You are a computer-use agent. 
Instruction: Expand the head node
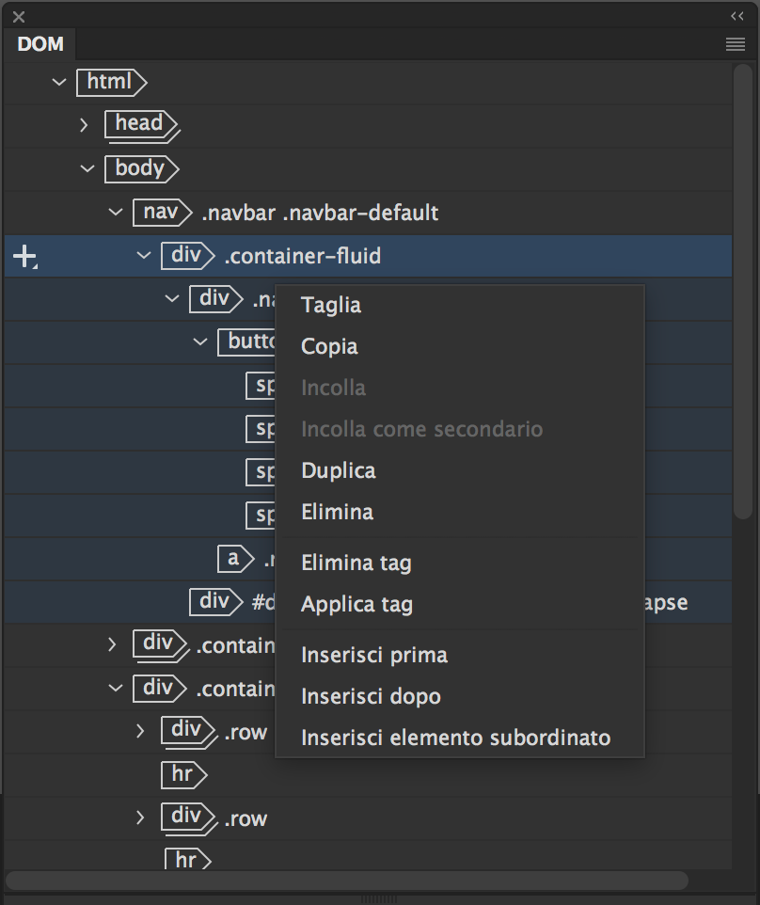click(x=84, y=123)
